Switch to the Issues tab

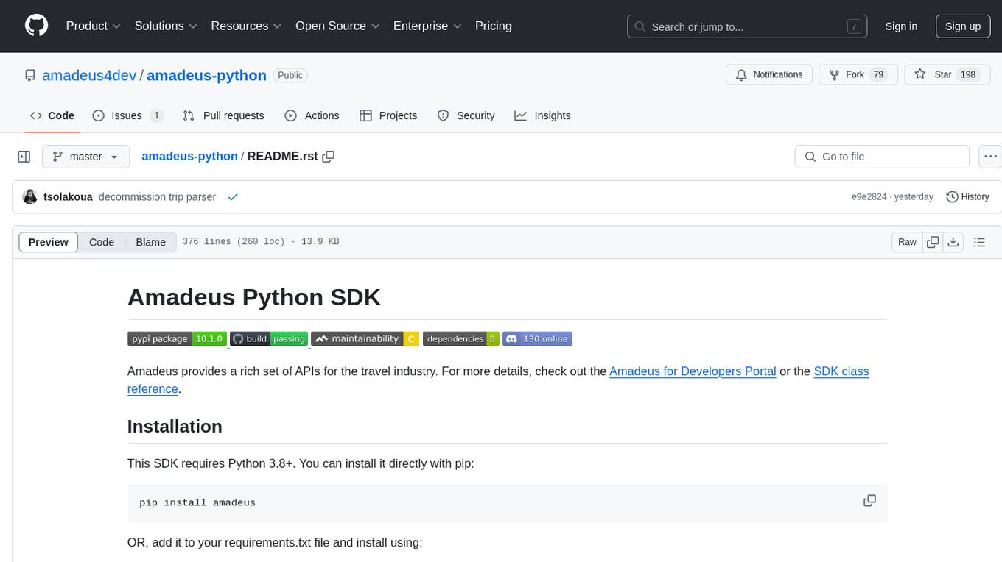(x=127, y=115)
